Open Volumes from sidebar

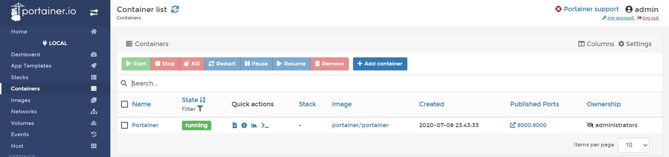22,123
